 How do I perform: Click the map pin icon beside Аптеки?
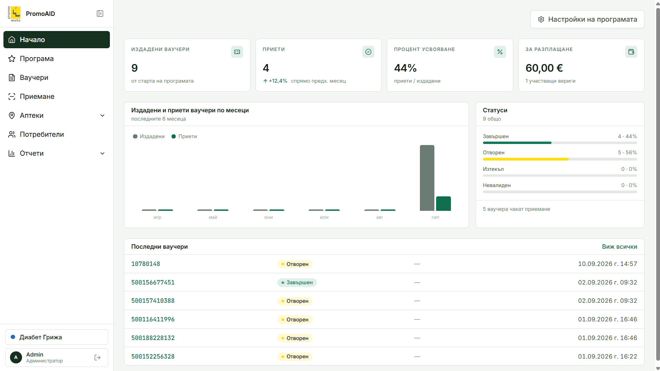tap(12, 115)
